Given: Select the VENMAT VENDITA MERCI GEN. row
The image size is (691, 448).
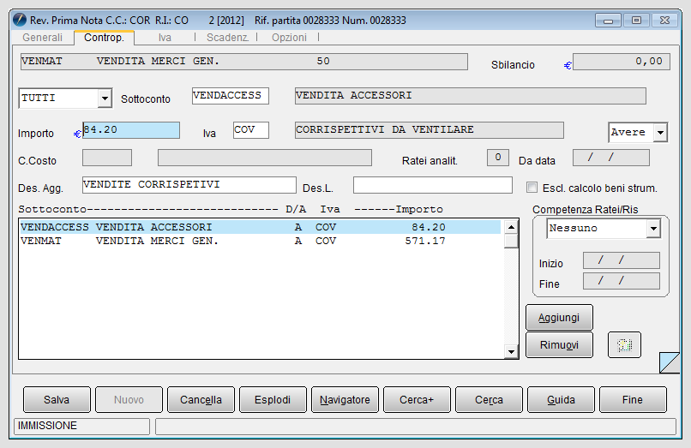Looking at the screenshot, I should click(261, 241).
